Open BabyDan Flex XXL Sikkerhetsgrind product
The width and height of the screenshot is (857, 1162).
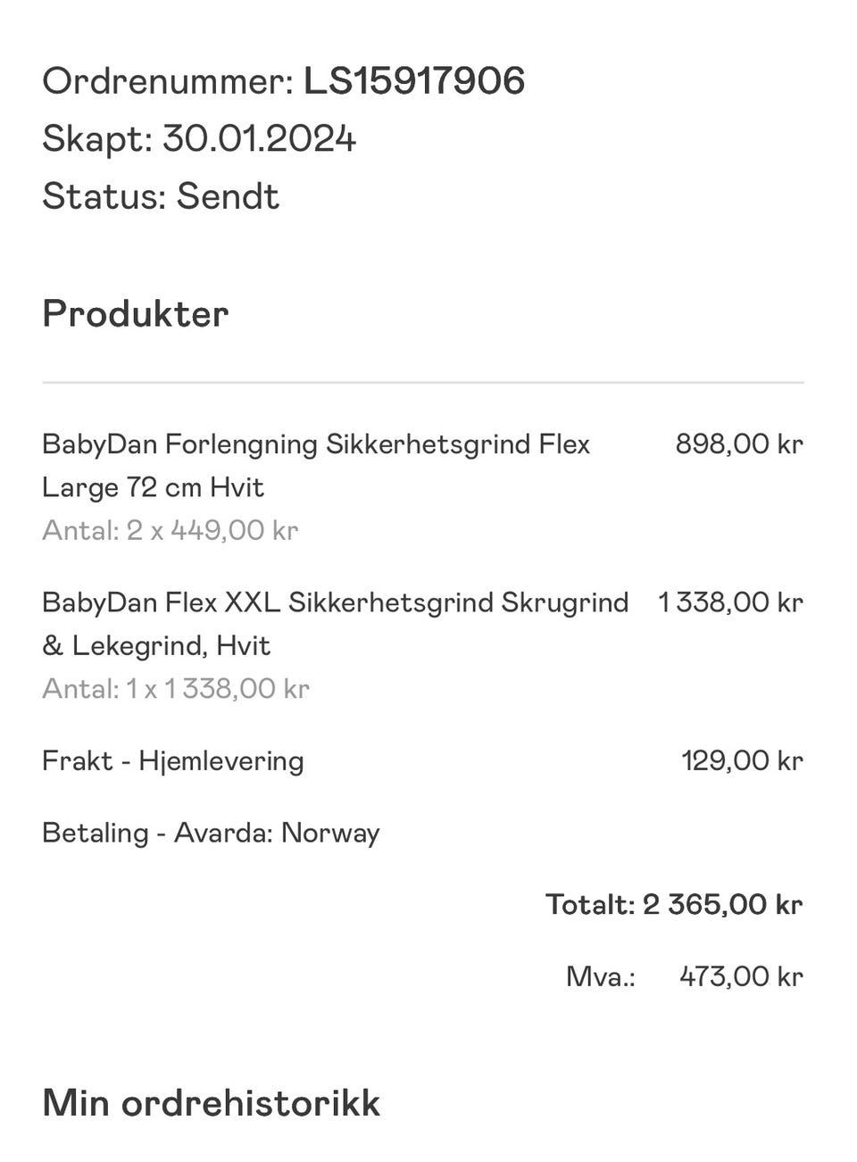tap(336, 624)
